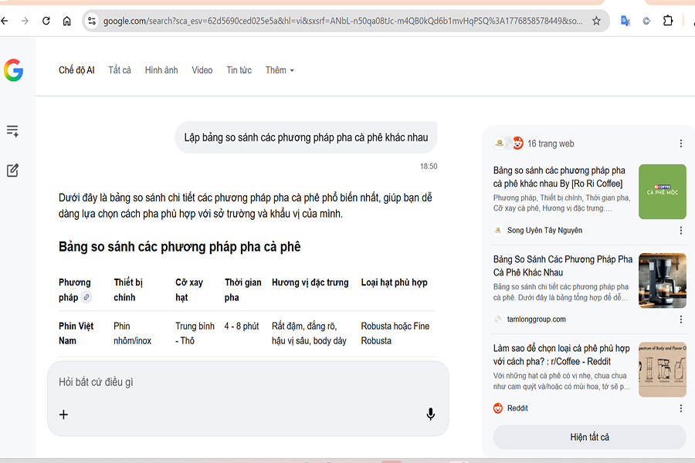Open more options for tamlonggroup.com result
Image resolution: width=695 pixels, height=463 pixels.
(x=680, y=319)
